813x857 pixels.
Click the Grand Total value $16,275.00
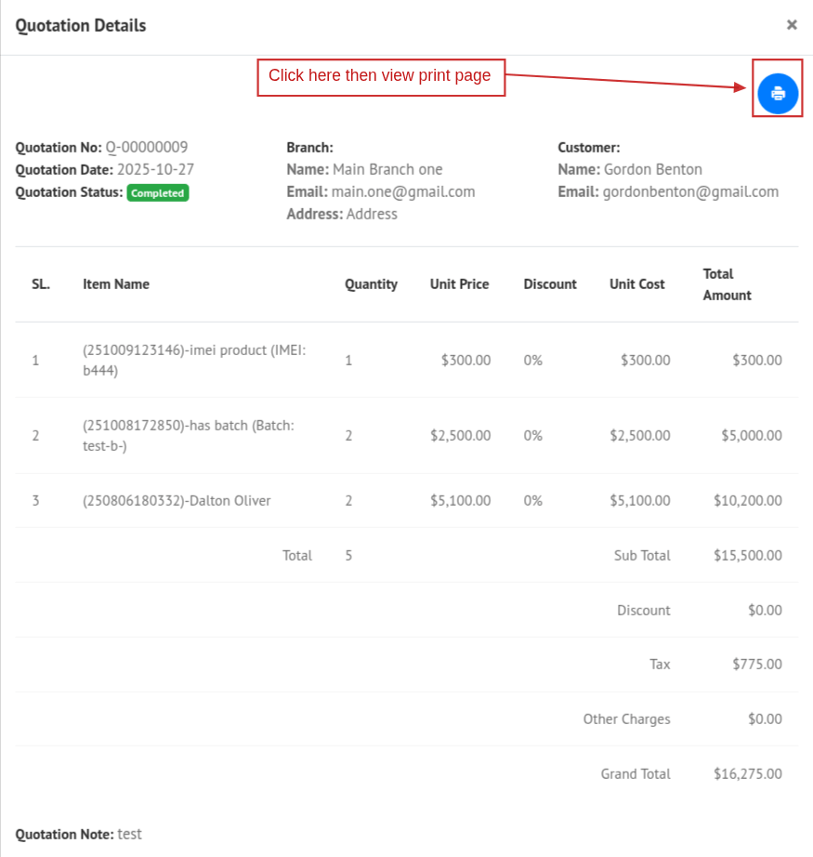(x=747, y=774)
